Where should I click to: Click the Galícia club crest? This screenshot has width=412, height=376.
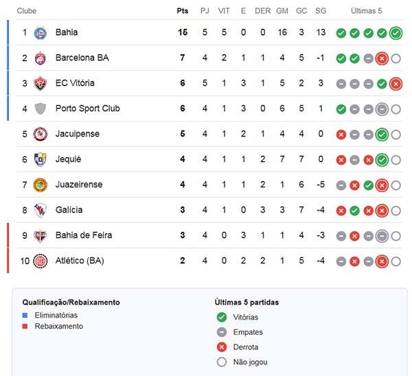point(41,210)
